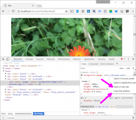Choose Open in new tab menu entry
Image resolution: width=136 pixels, height=120 pixels.
click(x=121, y=87)
